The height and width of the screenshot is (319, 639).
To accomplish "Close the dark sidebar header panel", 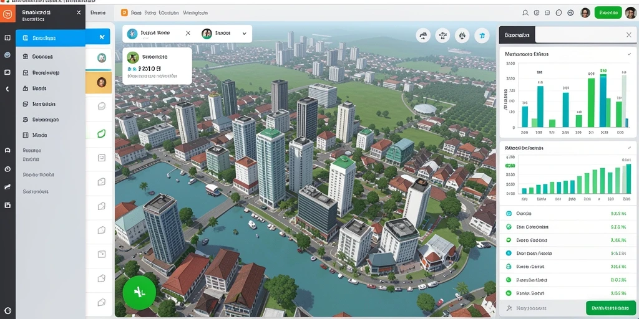I will 79,12.
